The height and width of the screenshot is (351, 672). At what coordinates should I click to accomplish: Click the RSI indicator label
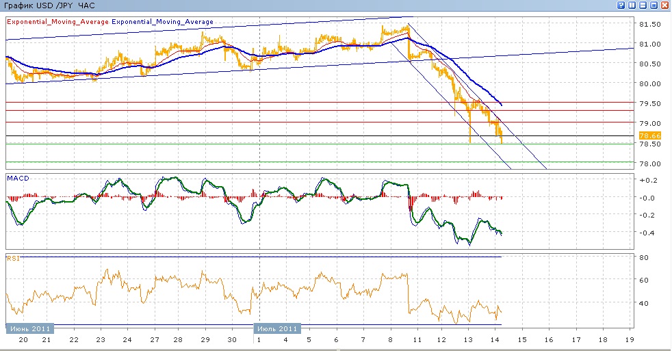click(x=13, y=259)
